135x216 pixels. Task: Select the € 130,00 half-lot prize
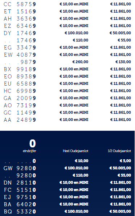tap(123, 62)
